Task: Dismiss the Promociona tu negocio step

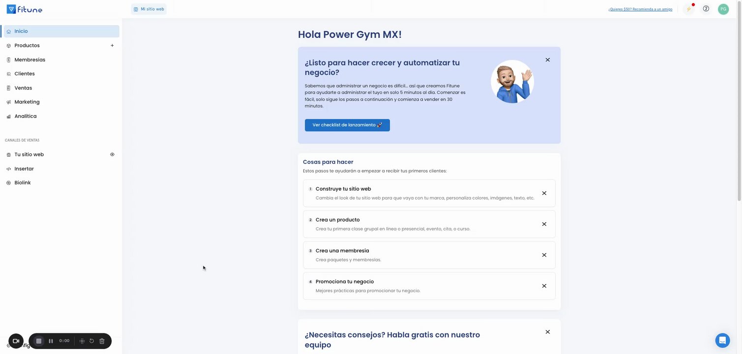Action: (x=544, y=286)
